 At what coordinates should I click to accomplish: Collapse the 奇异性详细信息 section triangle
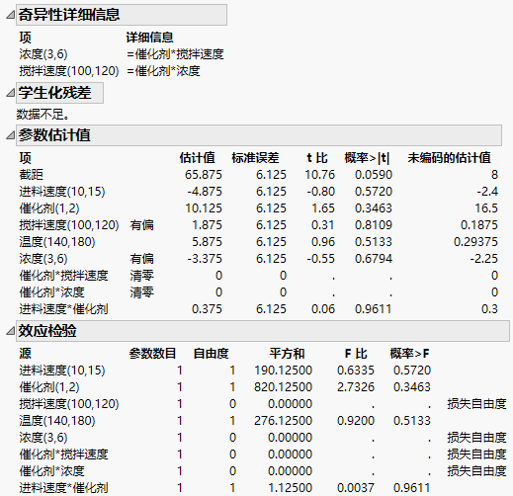point(10,15)
